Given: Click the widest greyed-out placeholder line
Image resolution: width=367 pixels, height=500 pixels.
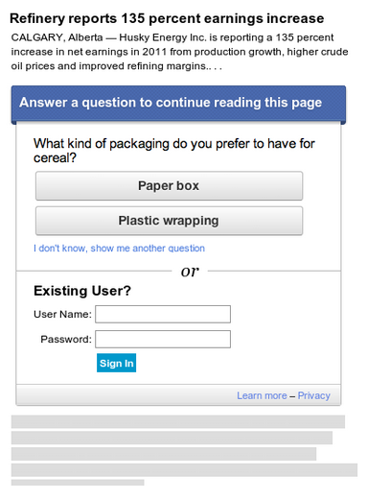Looking at the screenshot, I should [184, 470].
